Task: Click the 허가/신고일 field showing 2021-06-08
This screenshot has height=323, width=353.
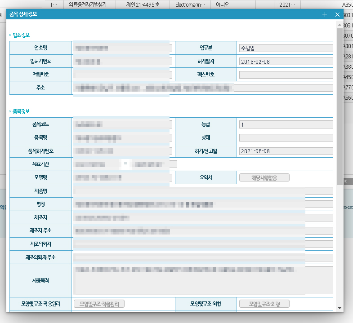Action: point(286,151)
